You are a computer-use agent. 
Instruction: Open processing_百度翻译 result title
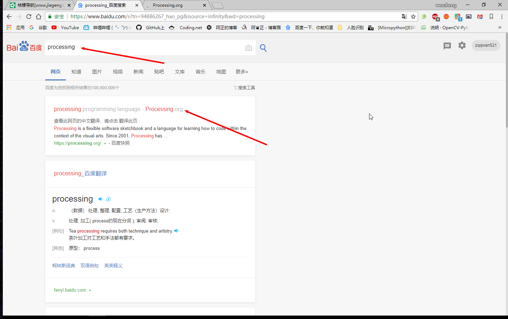[80, 174]
